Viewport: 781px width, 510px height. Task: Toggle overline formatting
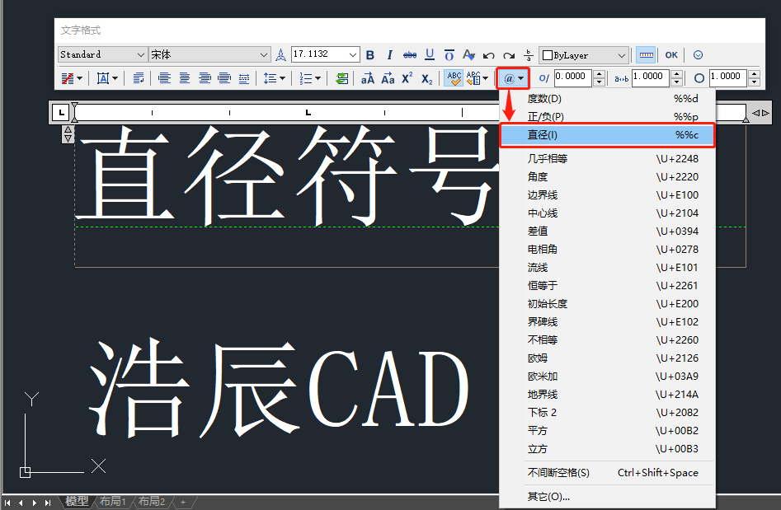(449, 55)
